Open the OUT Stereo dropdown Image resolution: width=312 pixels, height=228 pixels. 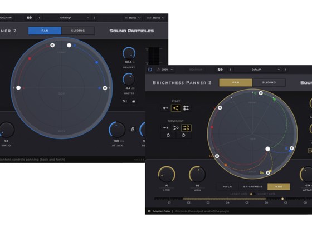pyautogui.click(x=155, y=18)
